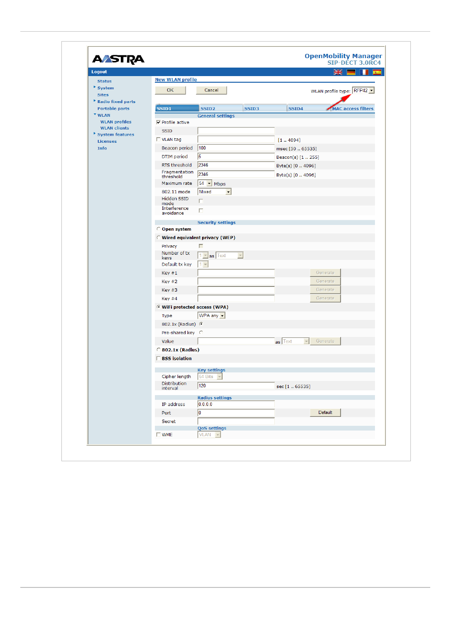Select standalone 802.1x (Radius) security option

158,350
